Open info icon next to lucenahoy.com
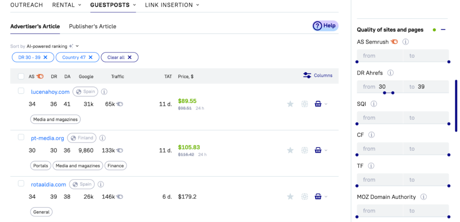The image size is (460, 222). click(x=104, y=92)
